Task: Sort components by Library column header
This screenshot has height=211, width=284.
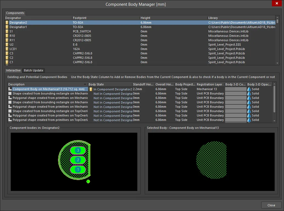Action: (x=241, y=18)
